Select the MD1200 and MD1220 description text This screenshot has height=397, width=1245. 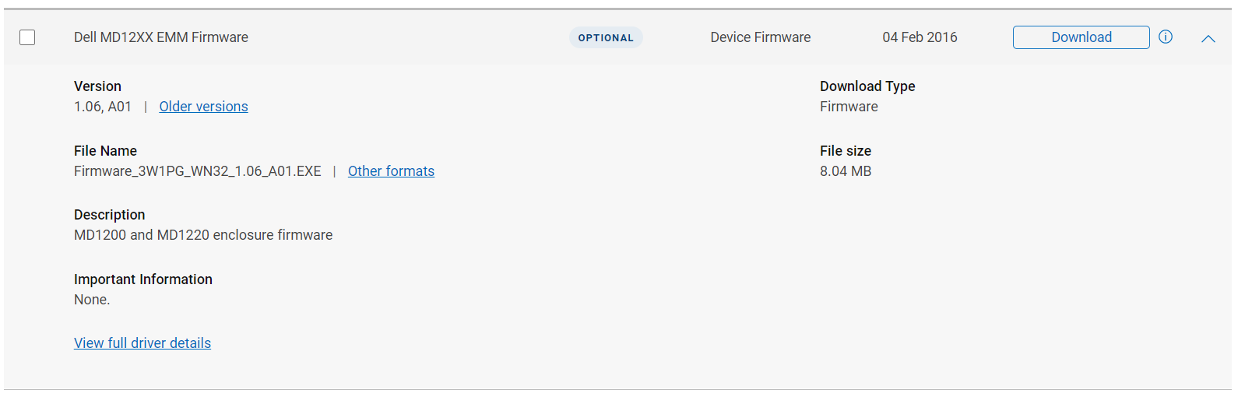coord(203,235)
